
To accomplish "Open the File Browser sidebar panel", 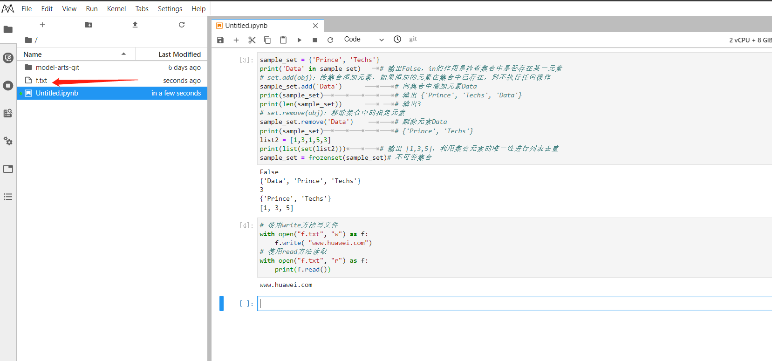I will 8,30.
